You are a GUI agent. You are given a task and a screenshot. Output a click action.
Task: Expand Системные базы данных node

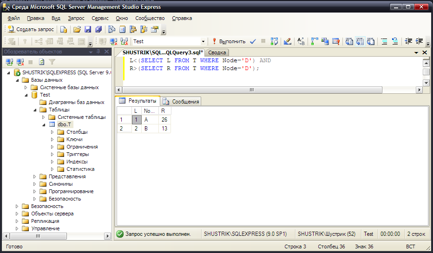click(26, 87)
